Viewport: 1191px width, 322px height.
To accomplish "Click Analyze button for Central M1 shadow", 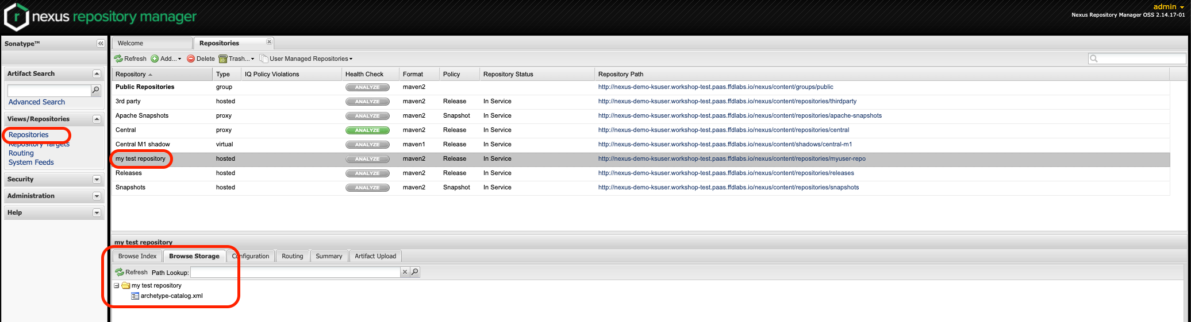I will [x=367, y=145].
